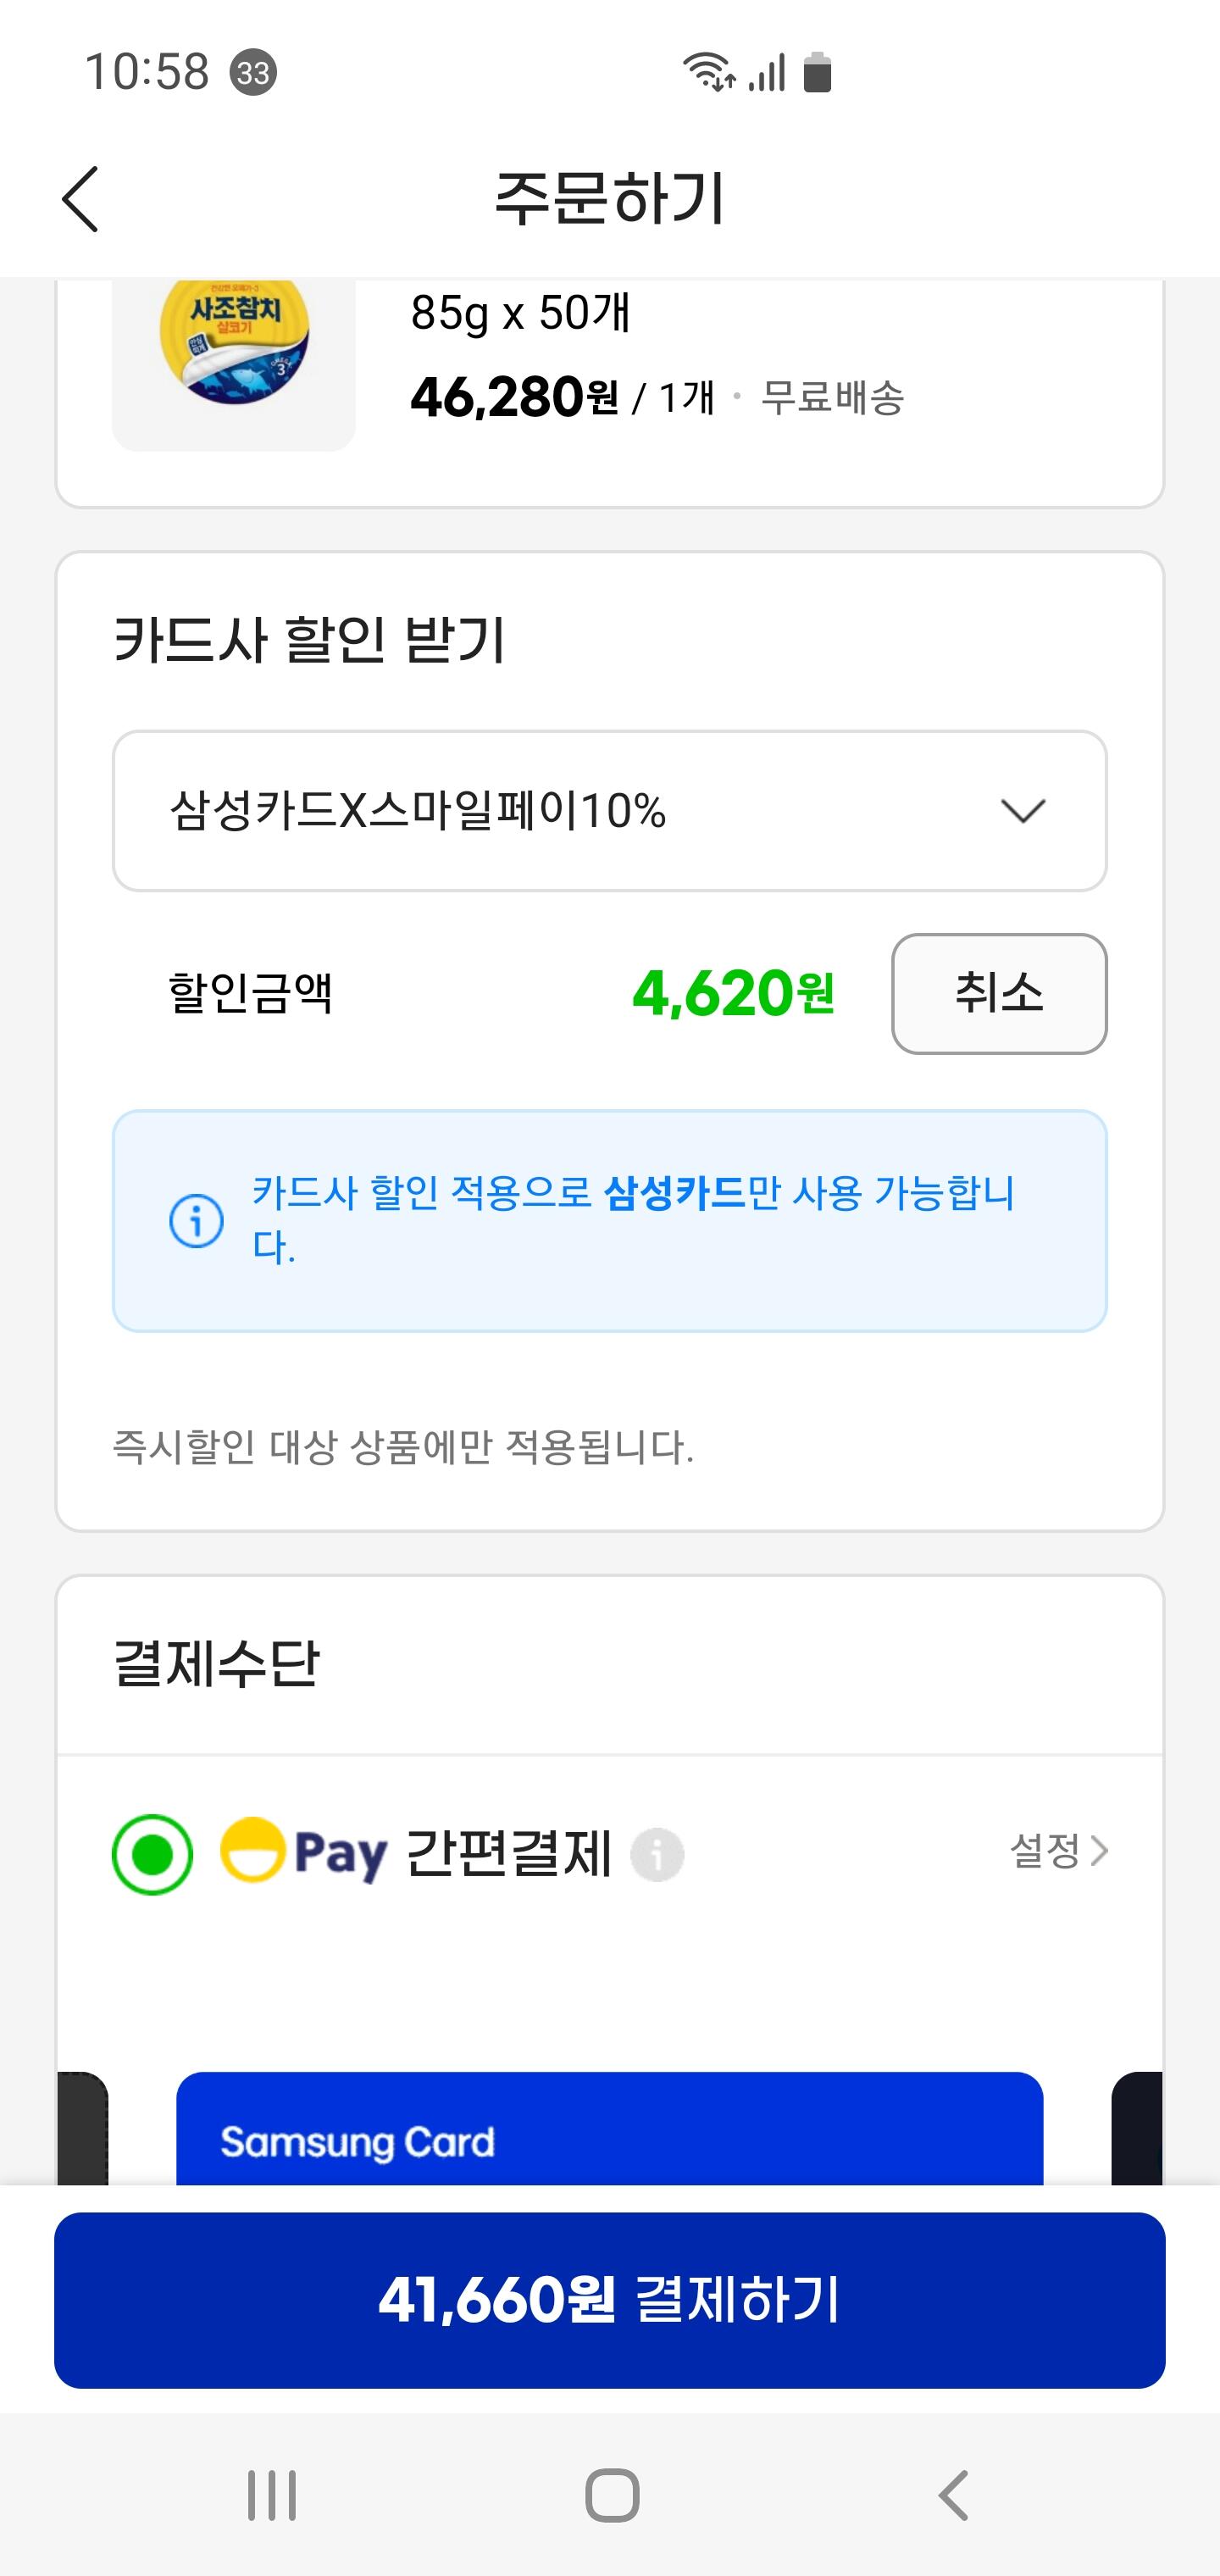Pay with 41,660원 결제하기 button
This screenshot has height=2576, width=1220.
pyautogui.click(x=610, y=2300)
